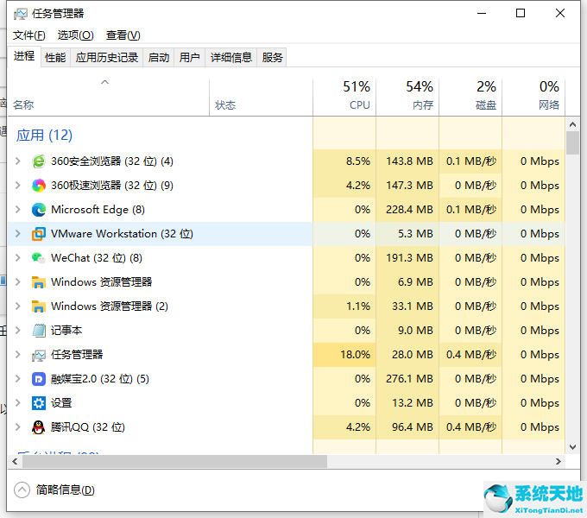Screen dimensions: 587x518
Task: Open the 查看(V) menu
Action: coord(123,35)
